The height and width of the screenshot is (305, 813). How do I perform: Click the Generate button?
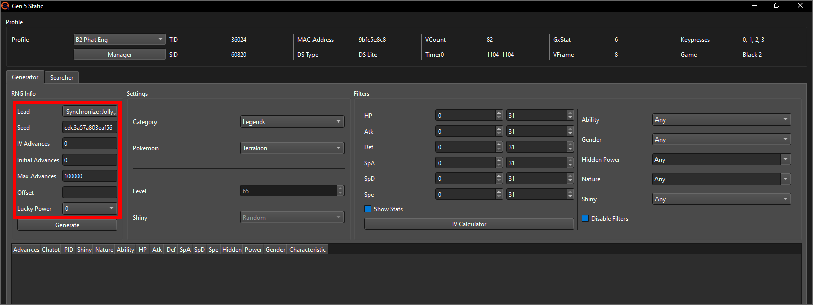click(x=68, y=225)
